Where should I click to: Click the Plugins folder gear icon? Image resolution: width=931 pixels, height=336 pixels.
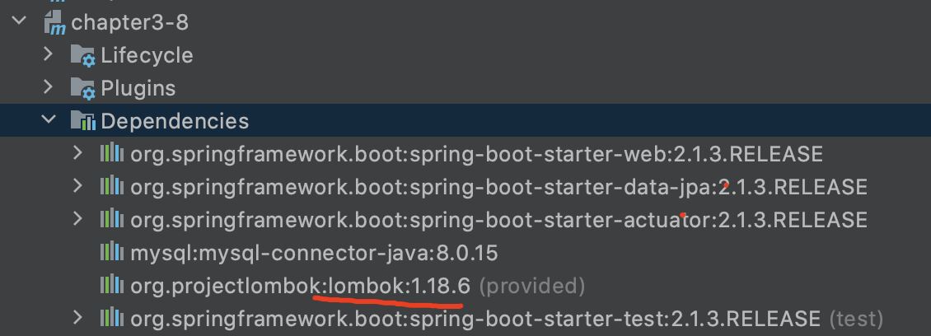click(83, 89)
